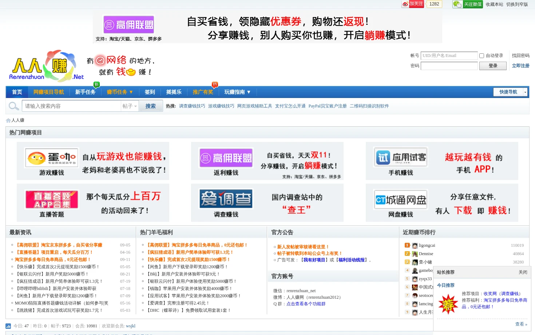Open the 应用试客 手机赚钱 project logo
The height and width of the screenshot is (335, 535).
pos(401,157)
